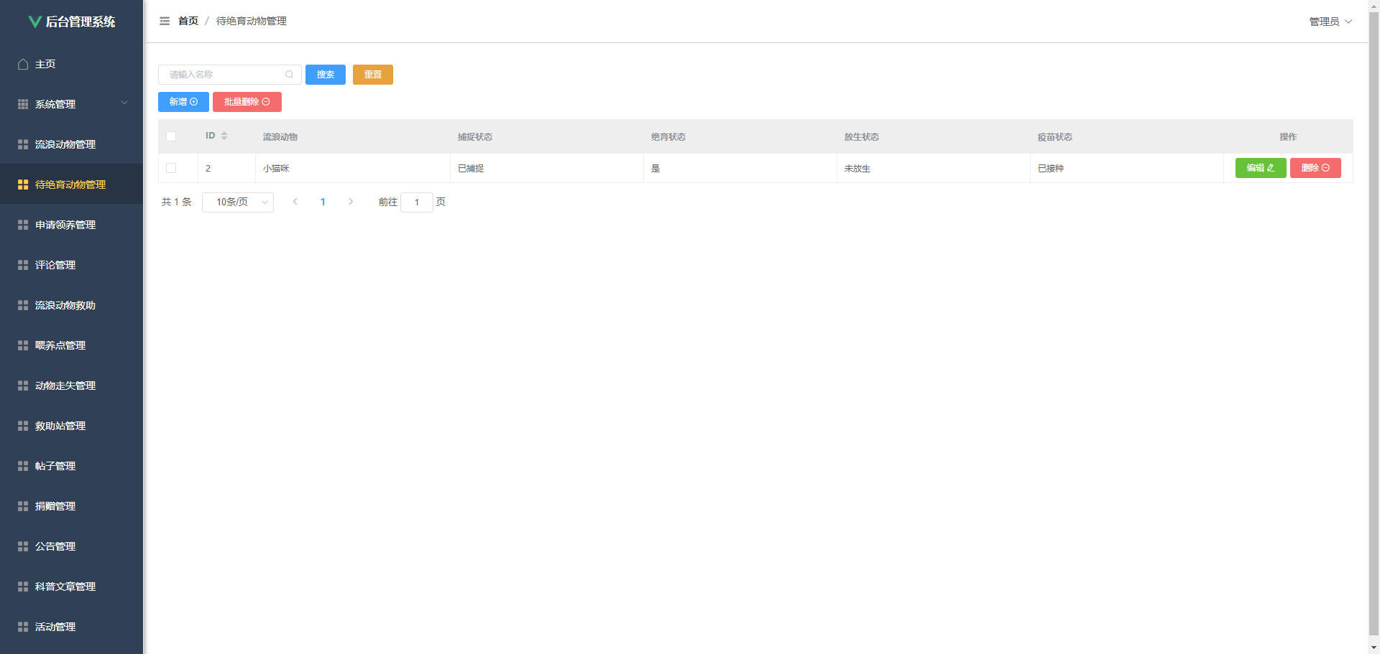Click the sidebar collapse hamburger icon
Image resolution: width=1380 pixels, height=654 pixels.
point(165,22)
